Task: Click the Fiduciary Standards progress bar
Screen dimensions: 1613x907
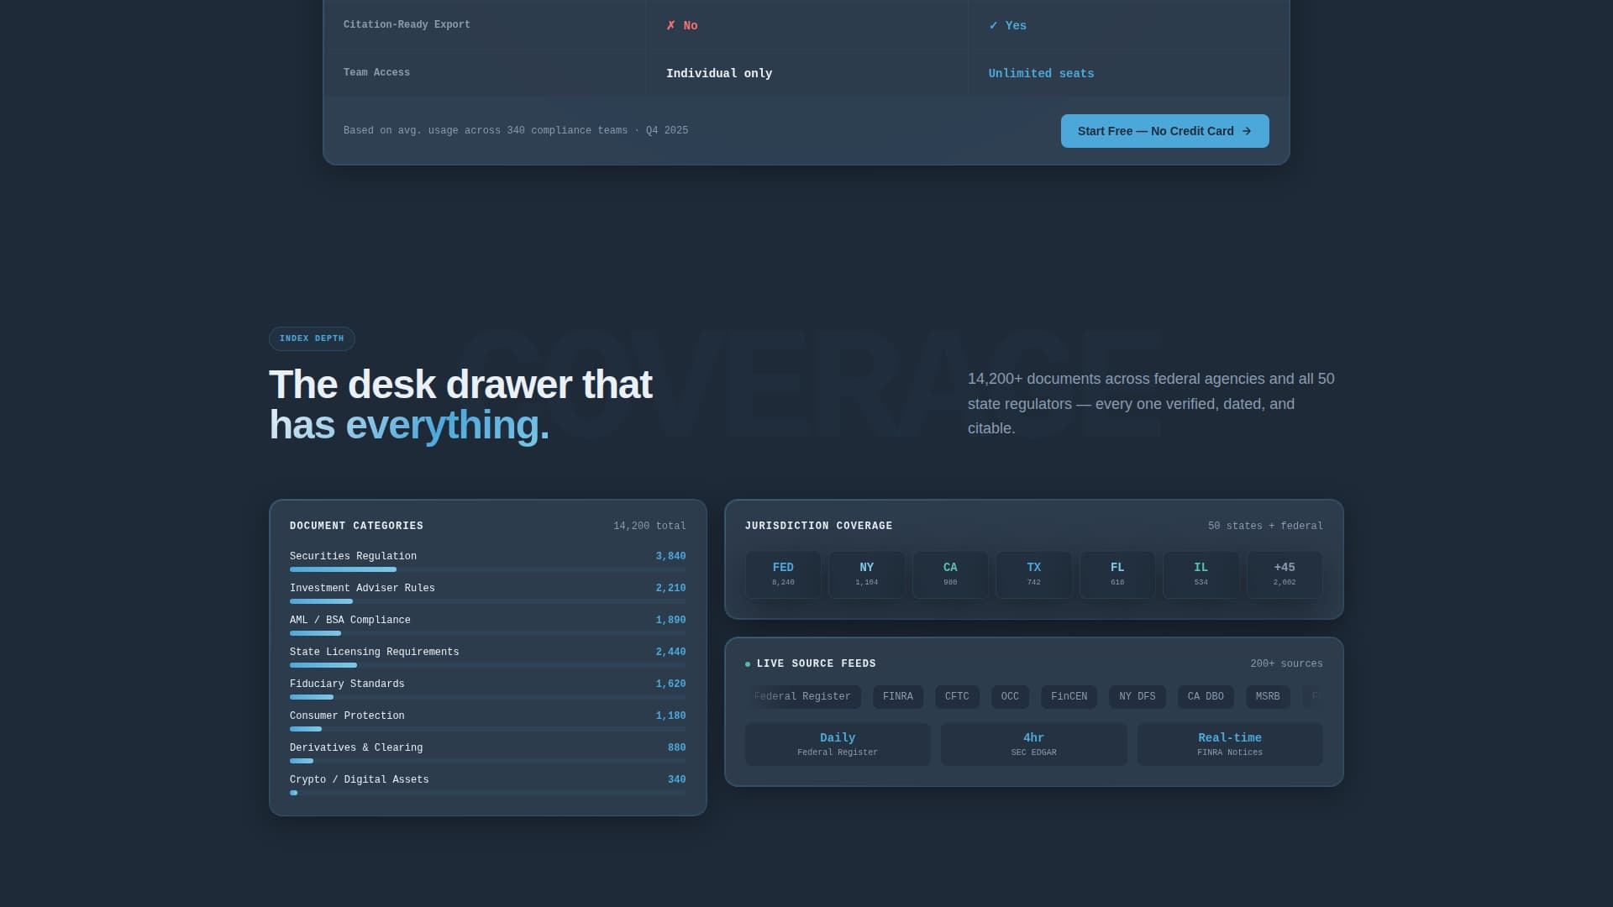Action: click(487, 697)
